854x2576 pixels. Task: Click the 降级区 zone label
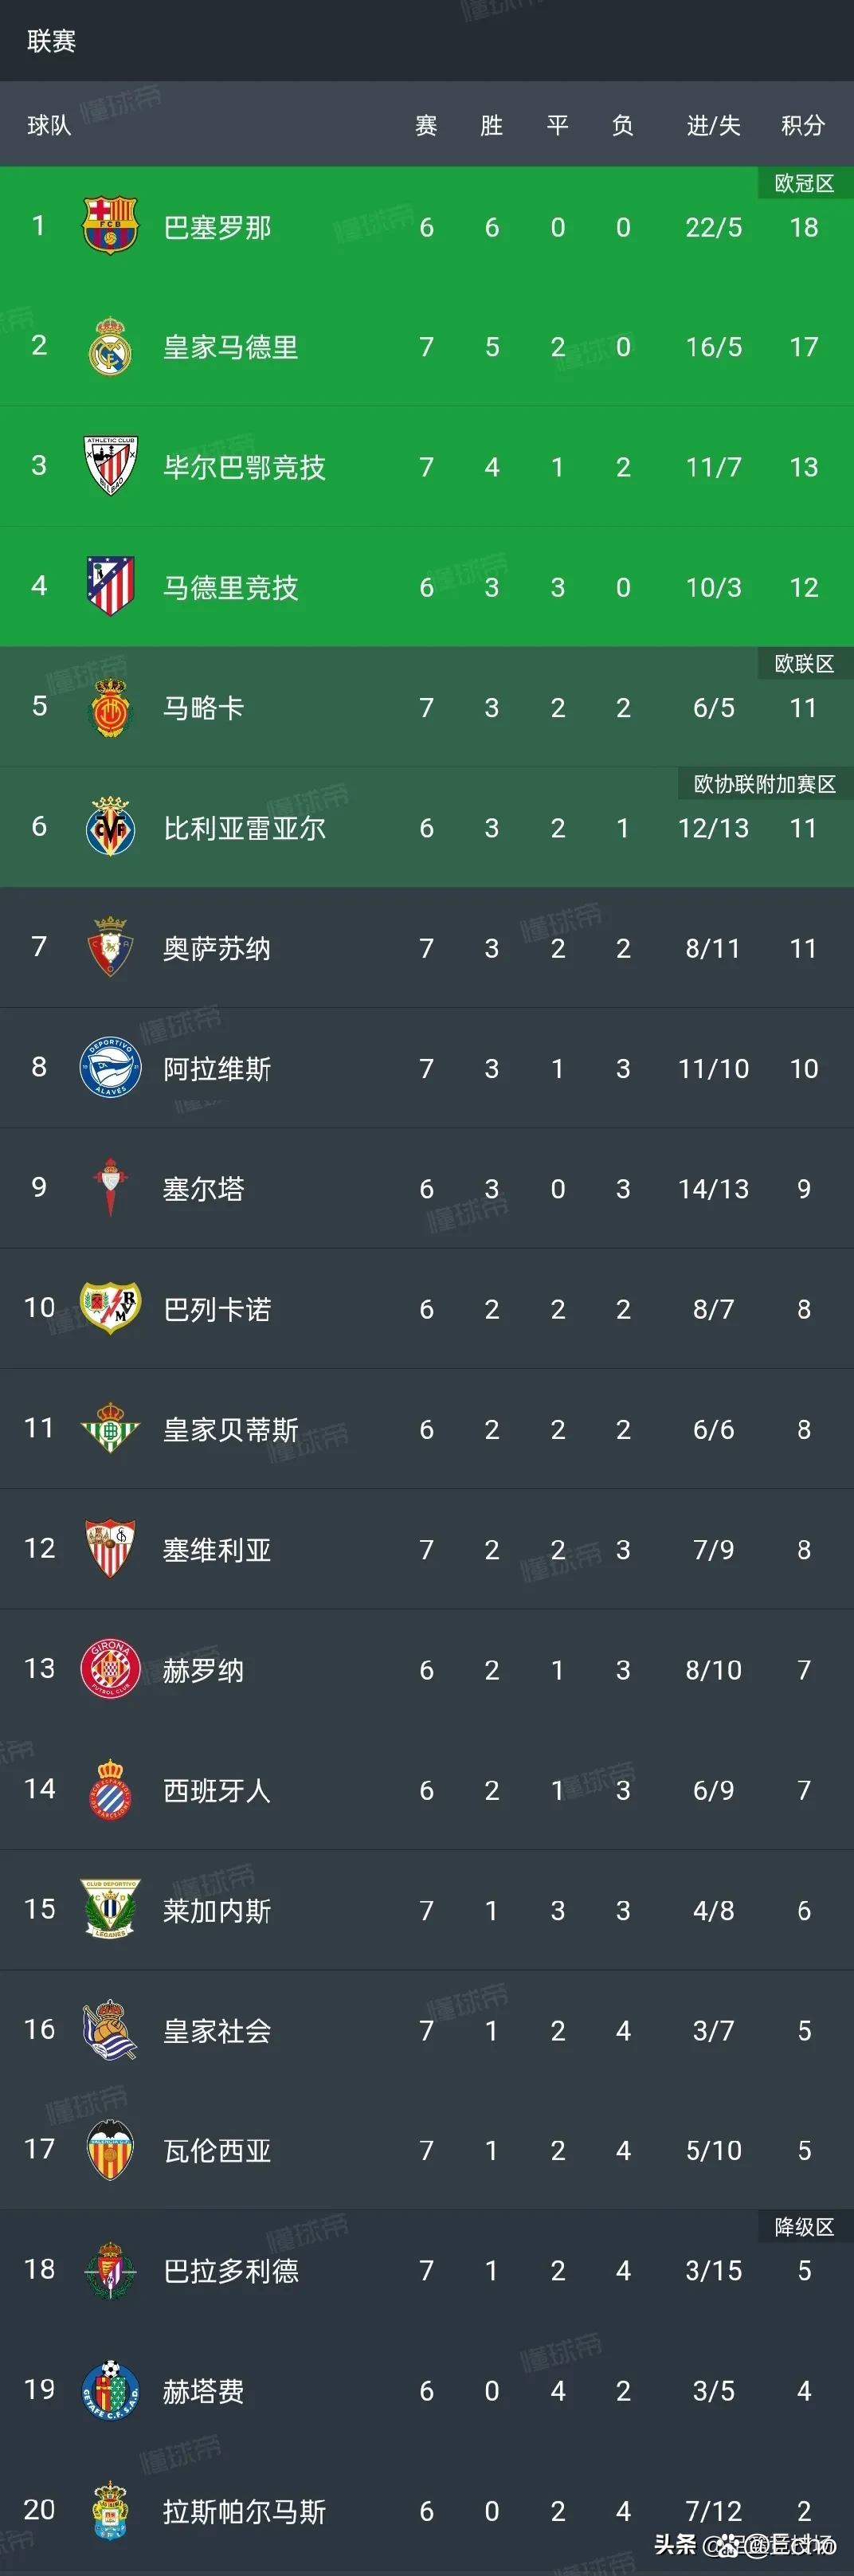click(804, 2227)
